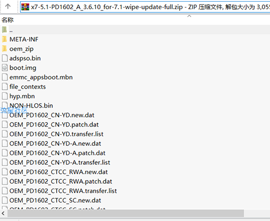Screen dimensions: 270x221
Task: Select OEM_PD1602_CN-YD-A.transfer.list file
Action: click(59, 163)
